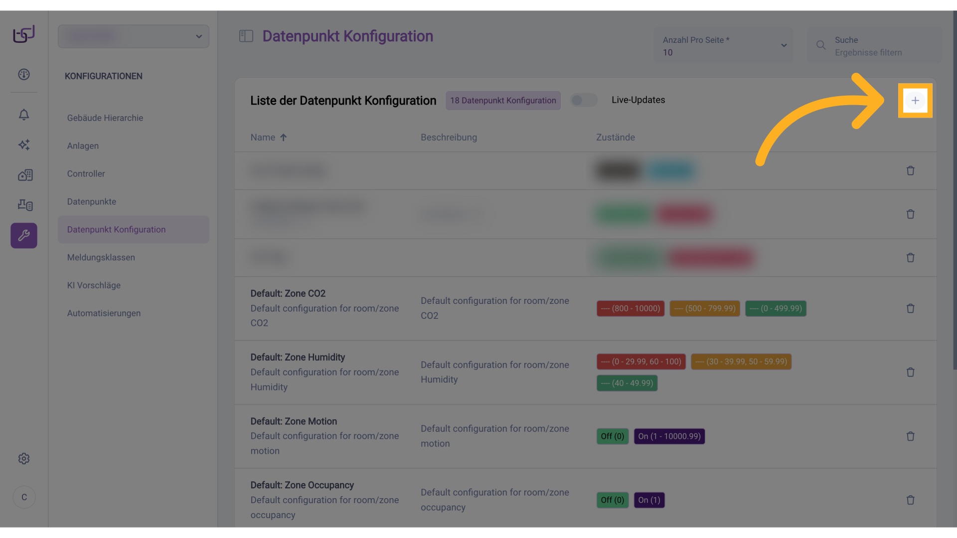
Task: Click the AI sparkles icon in sidebar
Action: click(x=24, y=145)
